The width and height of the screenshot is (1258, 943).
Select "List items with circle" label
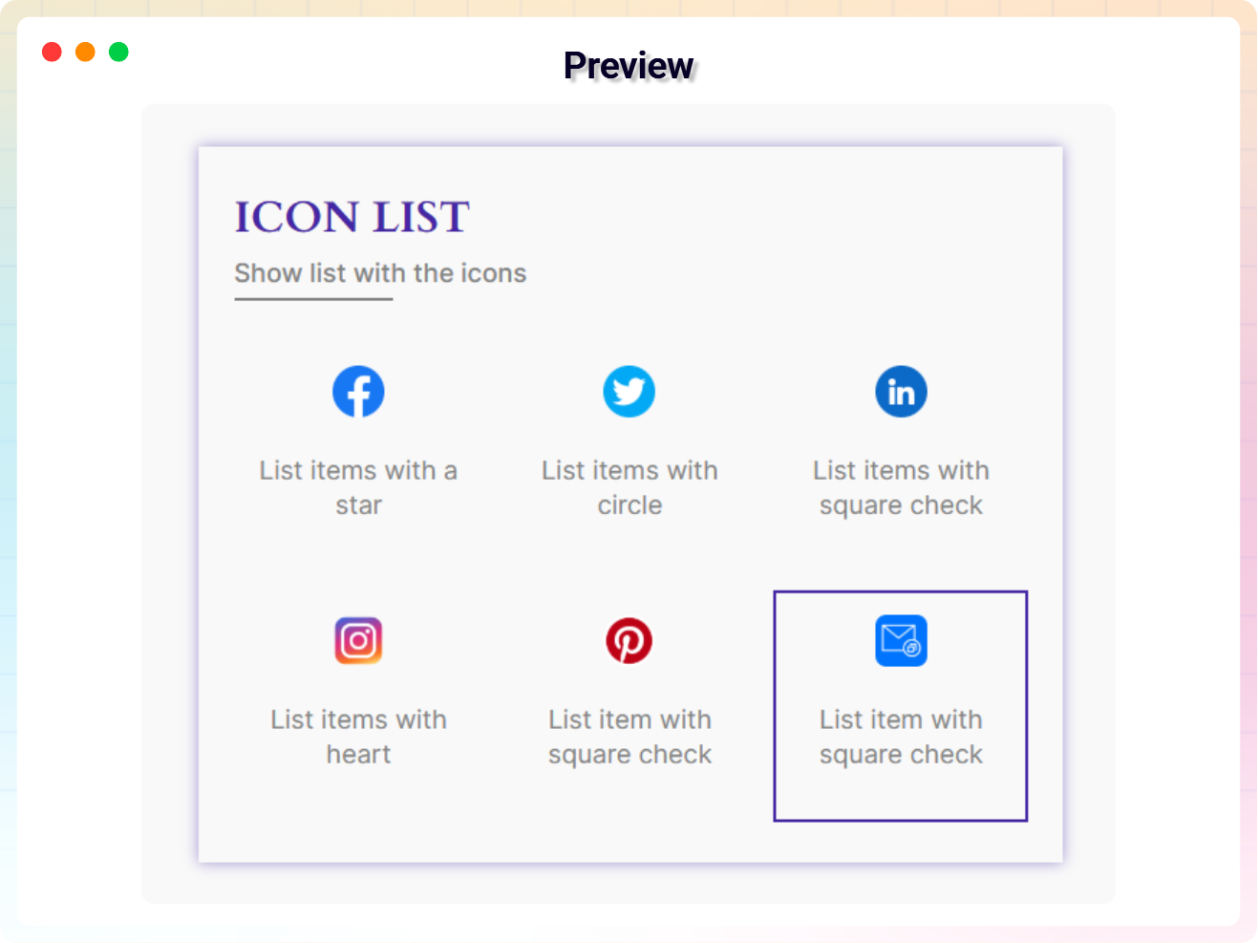click(x=629, y=487)
